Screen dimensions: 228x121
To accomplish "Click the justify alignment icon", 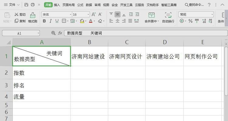I will 130,21.
